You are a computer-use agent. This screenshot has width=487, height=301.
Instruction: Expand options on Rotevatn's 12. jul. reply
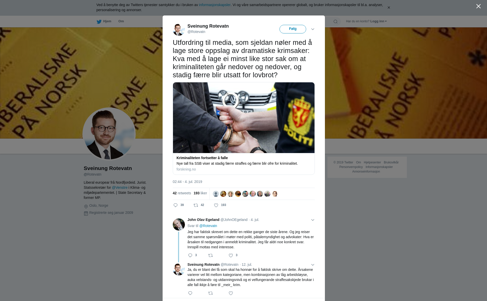coord(313,265)
